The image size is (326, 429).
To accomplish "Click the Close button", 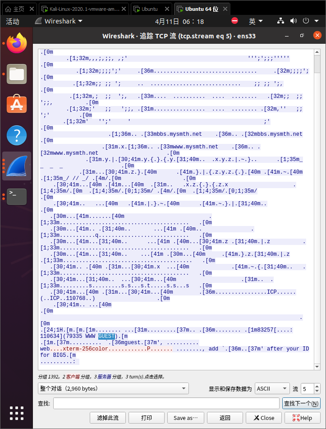I will pos(264,418).
